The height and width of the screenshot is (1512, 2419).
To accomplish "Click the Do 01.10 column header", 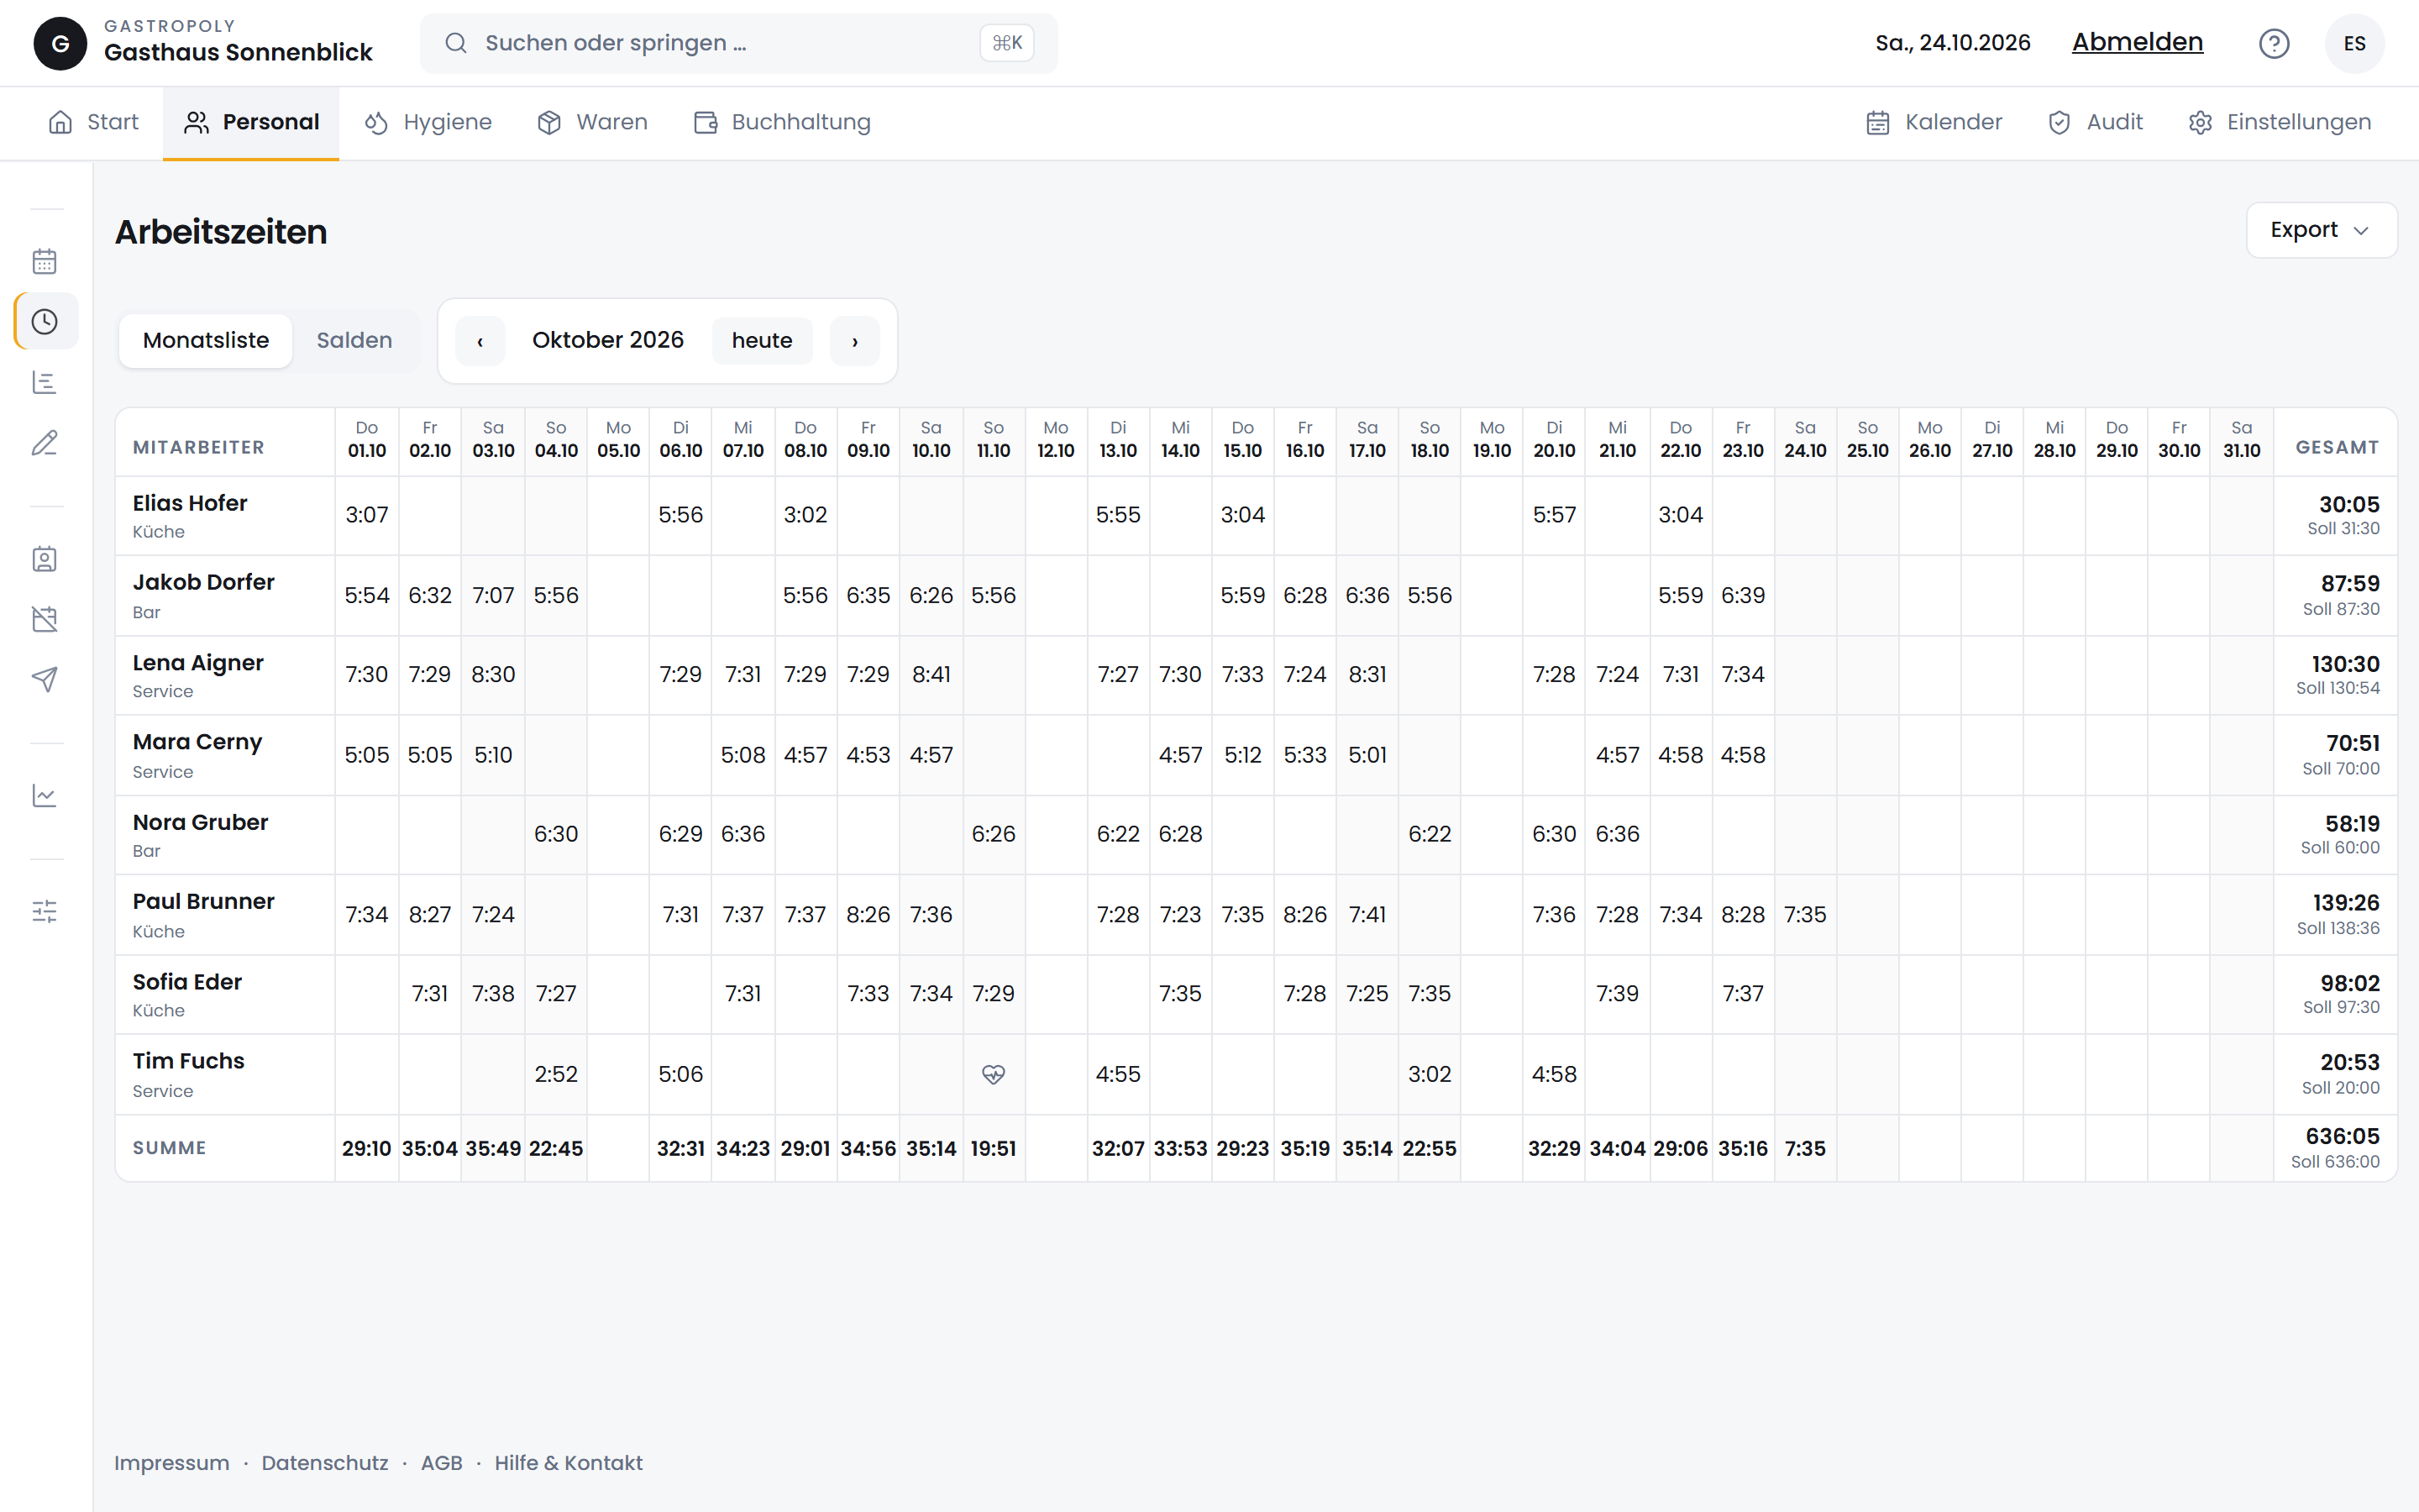I will [367, 439].
